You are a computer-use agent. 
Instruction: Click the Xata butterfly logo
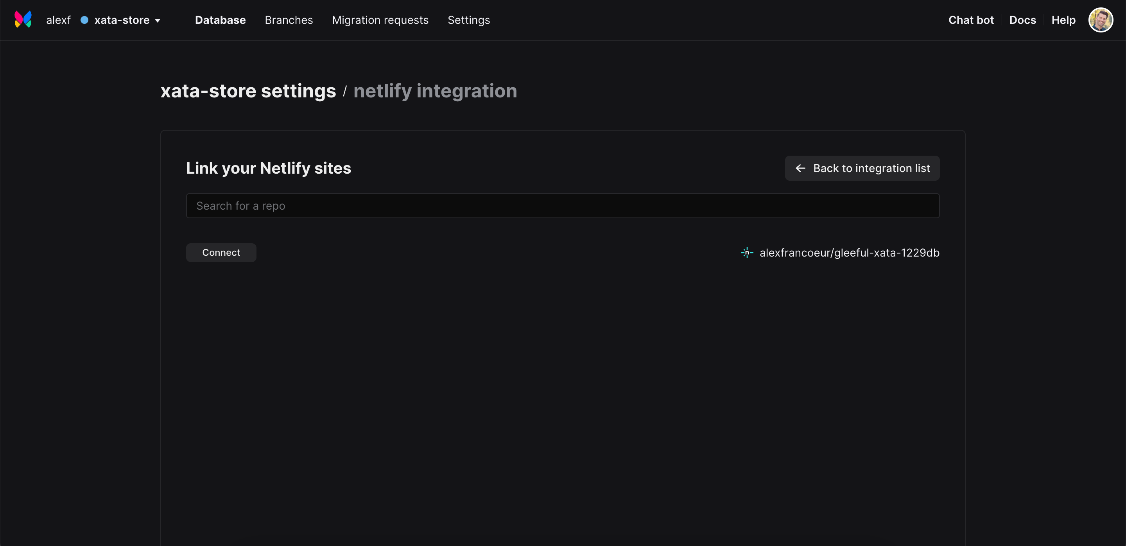pyautogui.click(x=23, y=20)
